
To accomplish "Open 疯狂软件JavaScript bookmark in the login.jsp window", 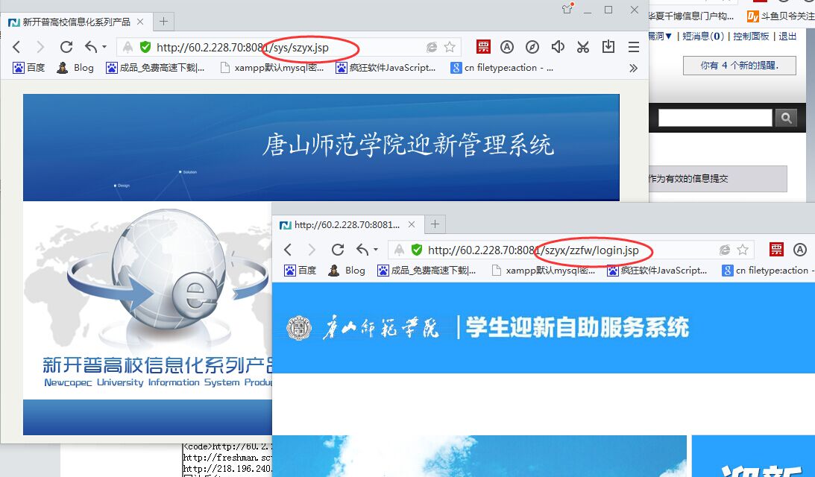I will point(657,271).
